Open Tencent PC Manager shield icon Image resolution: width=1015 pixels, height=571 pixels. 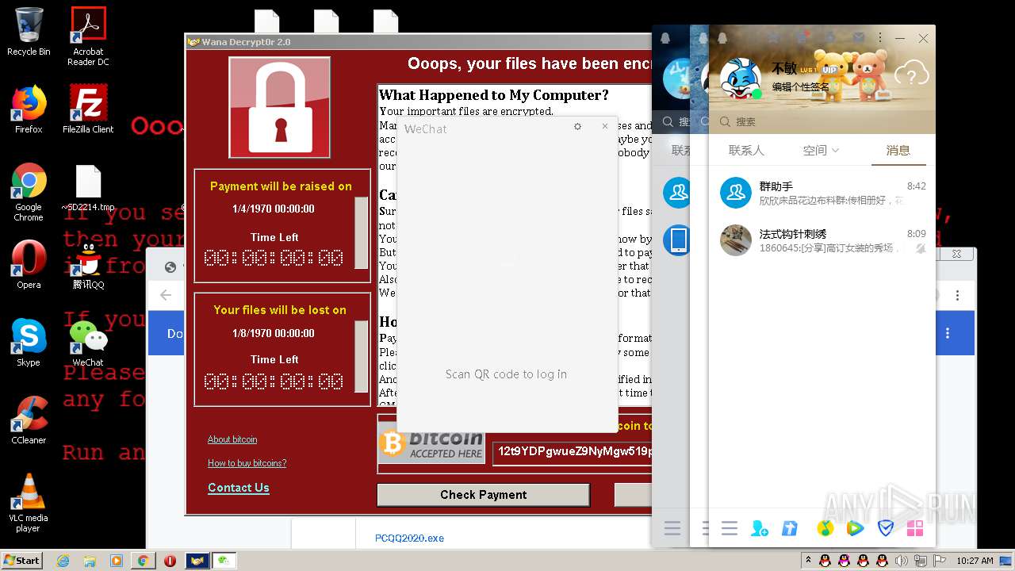click(886, 528)
